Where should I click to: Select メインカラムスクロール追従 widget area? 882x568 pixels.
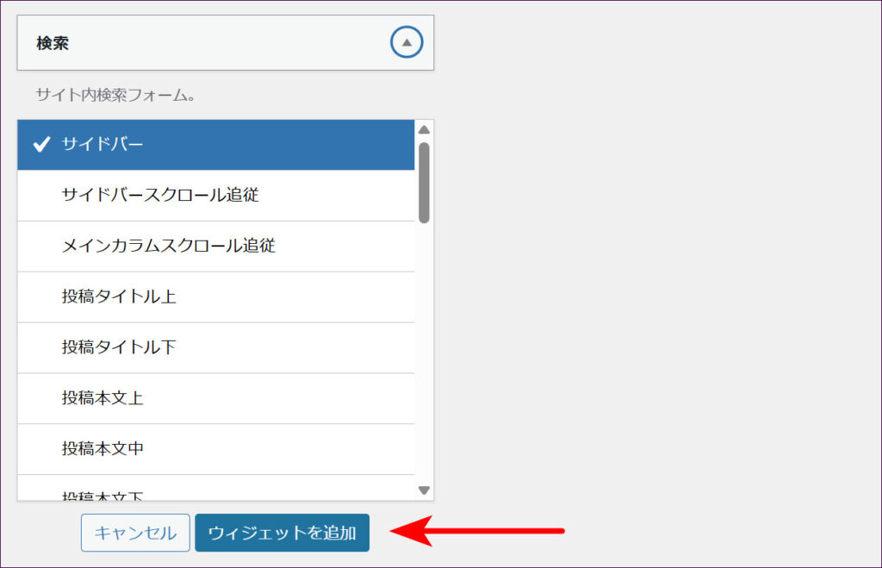169,246
